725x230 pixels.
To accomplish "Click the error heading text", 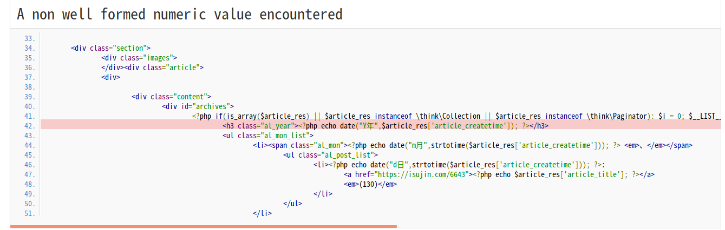I will [x=179, y=14].
